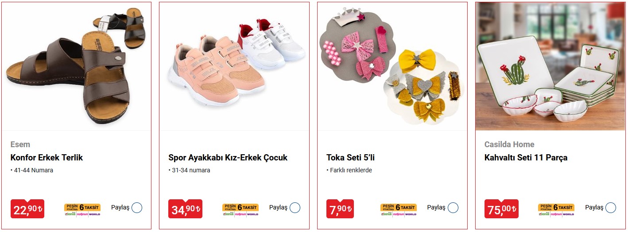Click the 6 Taksit badge on the Spor Ayakkabı card
This screenshot has height=232, width=628.
(x=240, y=209)
